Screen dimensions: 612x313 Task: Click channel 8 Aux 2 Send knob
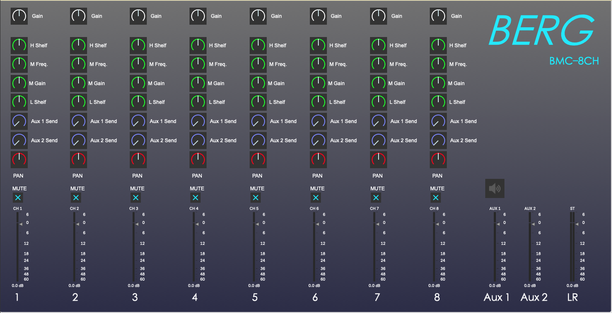point(438,140)
